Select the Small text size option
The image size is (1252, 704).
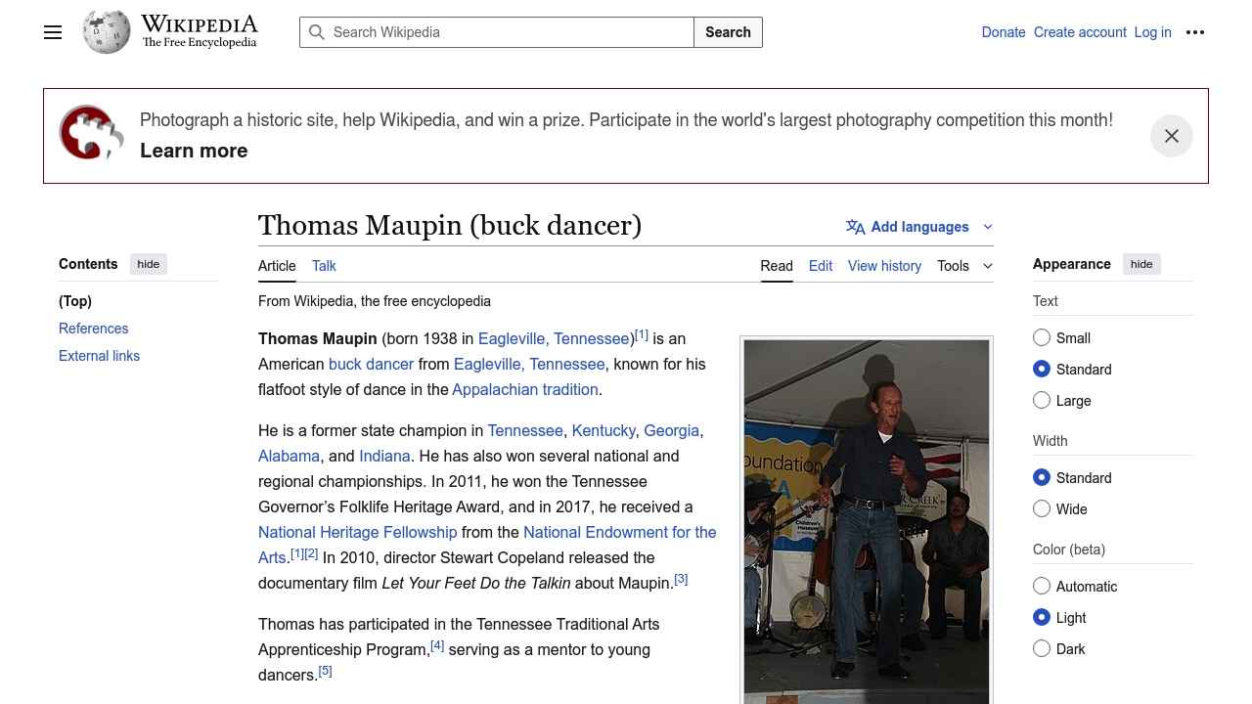[x=1042, y=338]
